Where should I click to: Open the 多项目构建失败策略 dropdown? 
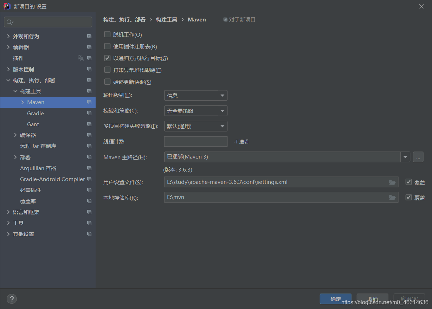click(x=196, y=126)
